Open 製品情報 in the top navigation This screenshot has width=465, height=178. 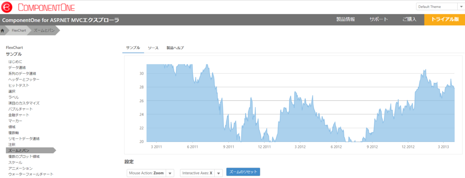[x=346, y=19]
